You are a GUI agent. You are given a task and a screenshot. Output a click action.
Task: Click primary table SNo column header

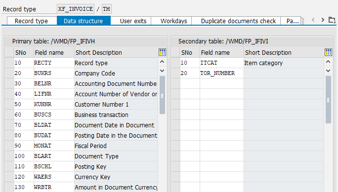24,52
